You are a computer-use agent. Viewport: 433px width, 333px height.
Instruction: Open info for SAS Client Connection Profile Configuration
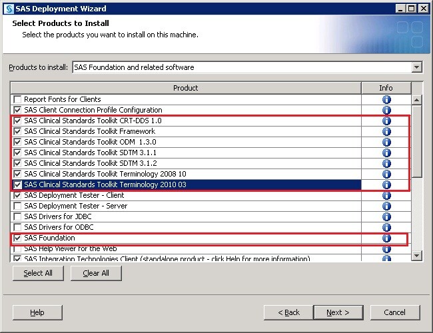click(x=386, y=110)
